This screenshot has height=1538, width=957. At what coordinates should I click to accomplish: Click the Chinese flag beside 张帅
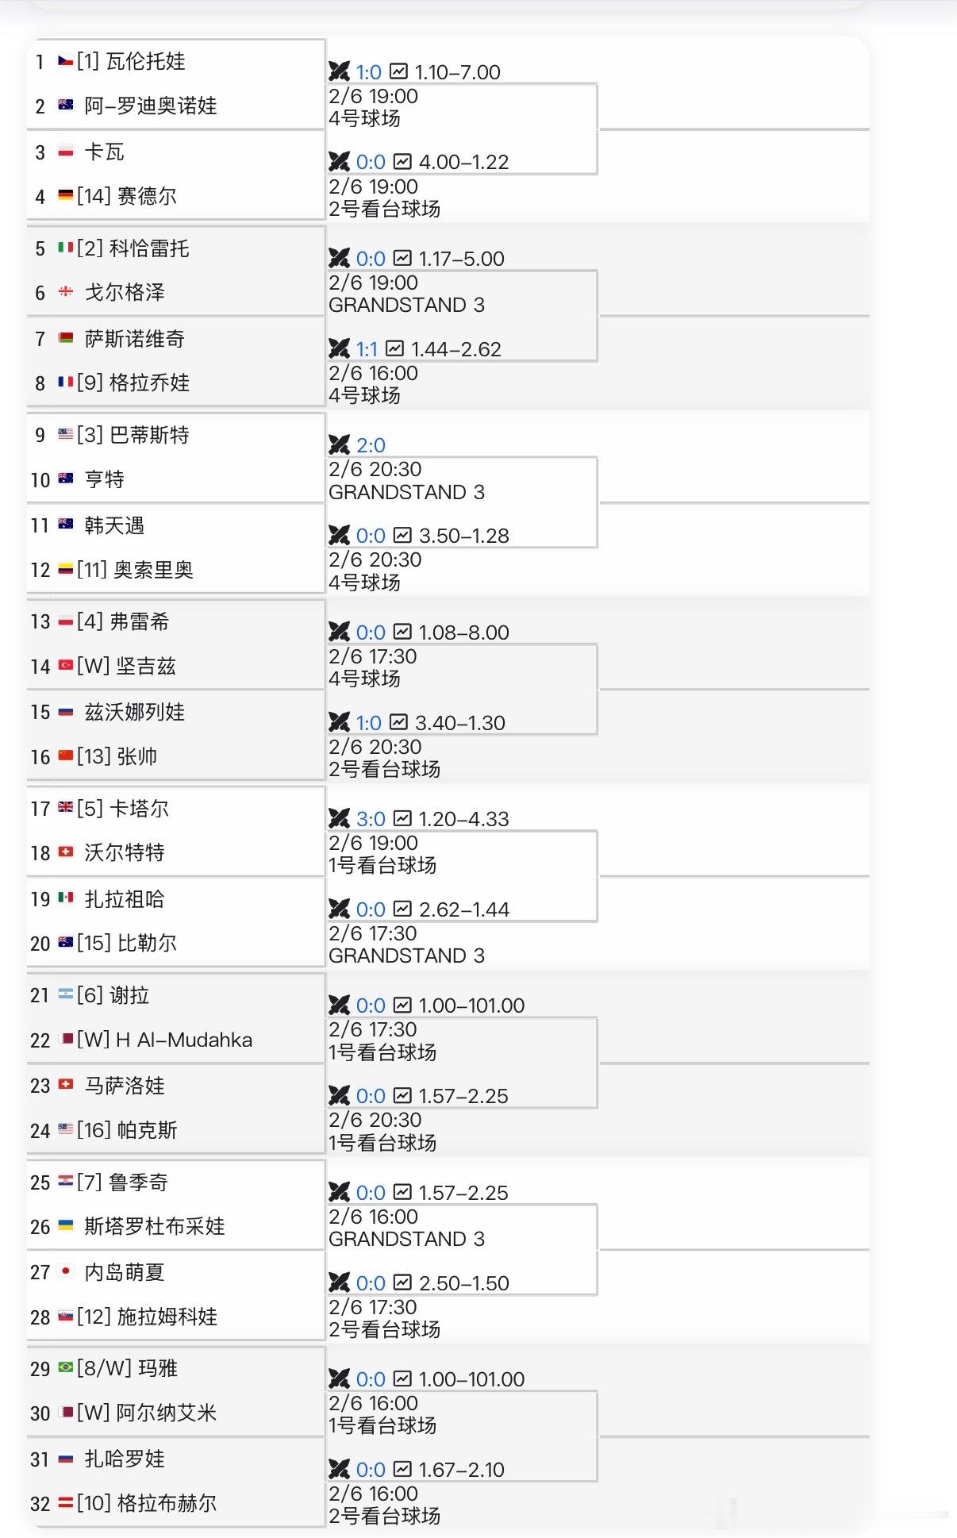[x=67, y=757]
